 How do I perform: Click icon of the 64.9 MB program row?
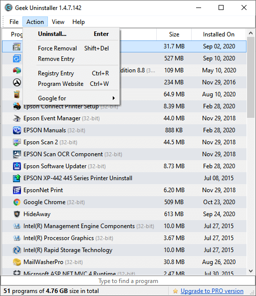pos(17,94)
